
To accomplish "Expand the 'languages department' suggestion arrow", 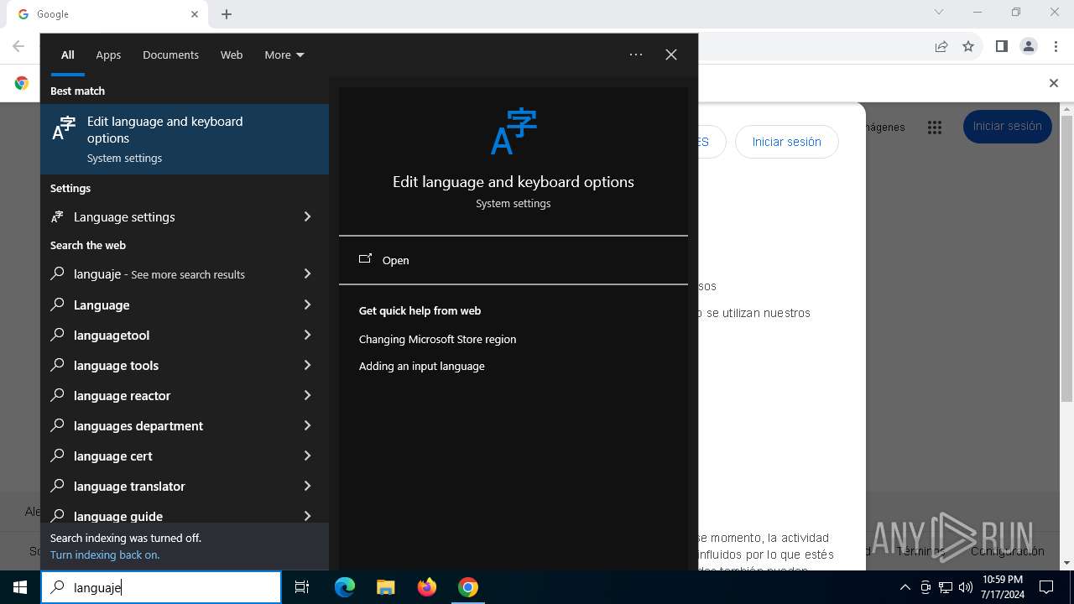I will coord(307,425).
